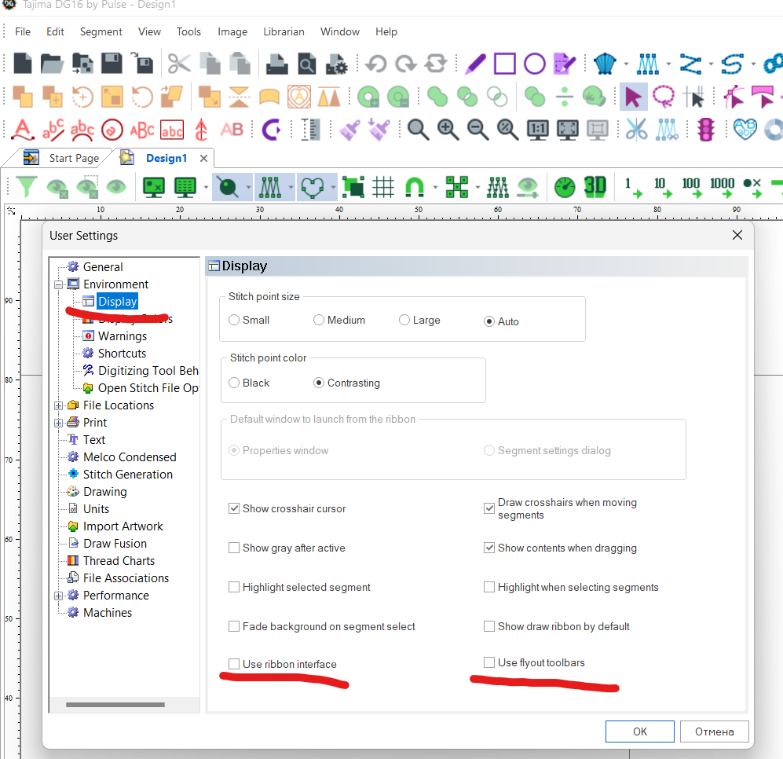Click the print icon in top toolbar

coord(276,64)
